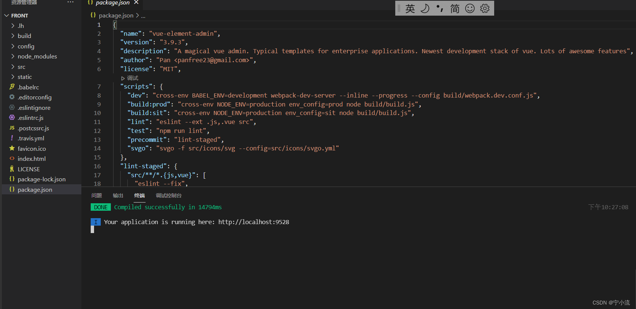Click the "license" key on line 6
The height and width of the screenshot is (309, 636).
click(x=136, y=69)
